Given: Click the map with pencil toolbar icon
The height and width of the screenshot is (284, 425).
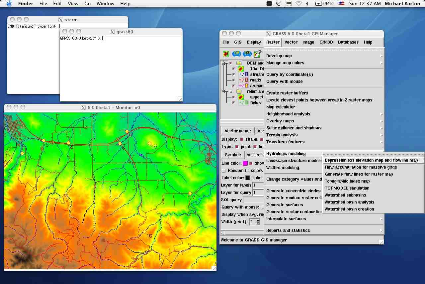Looking at the screenshot, I should [x=258, y=54].
